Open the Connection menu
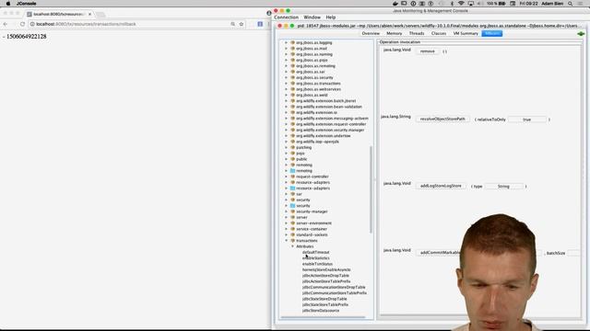Viewport: 590px width, 331px height. 286,17
